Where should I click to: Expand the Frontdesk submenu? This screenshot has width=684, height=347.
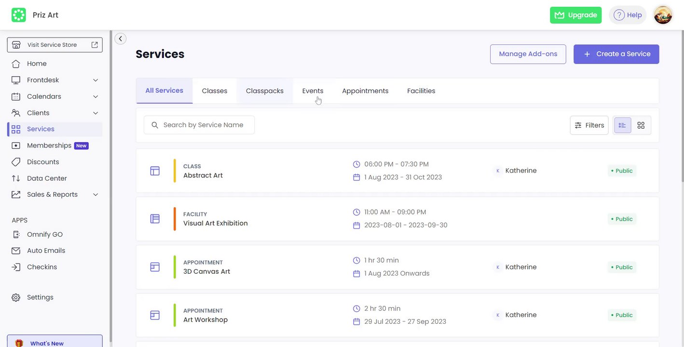coord(96,80)
